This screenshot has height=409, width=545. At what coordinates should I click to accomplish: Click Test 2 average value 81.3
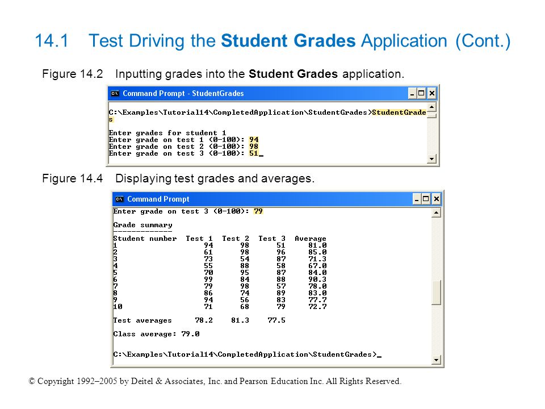click(240, 320)
